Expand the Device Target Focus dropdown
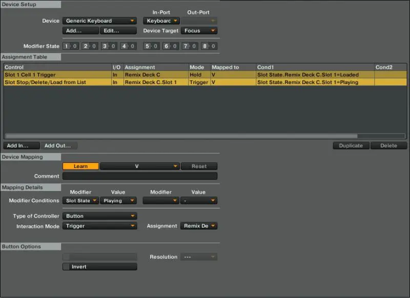The height and width of the screenshot is (298, 410). tap(199, 31)
